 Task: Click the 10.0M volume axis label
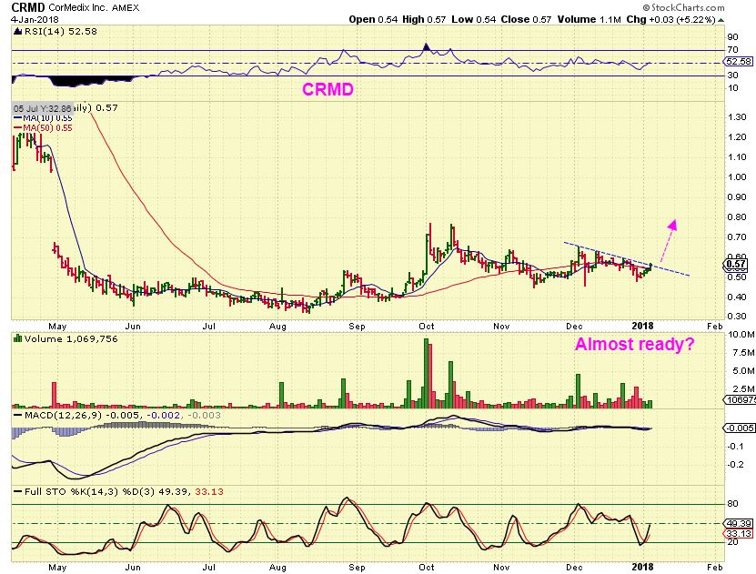741,335
